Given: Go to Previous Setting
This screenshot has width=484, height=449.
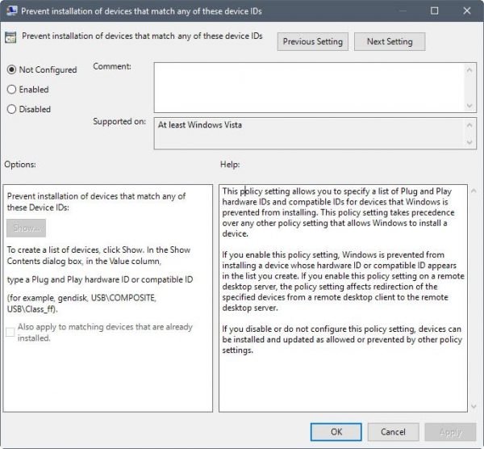Looking at the screenshot, I should click(313, 41).
